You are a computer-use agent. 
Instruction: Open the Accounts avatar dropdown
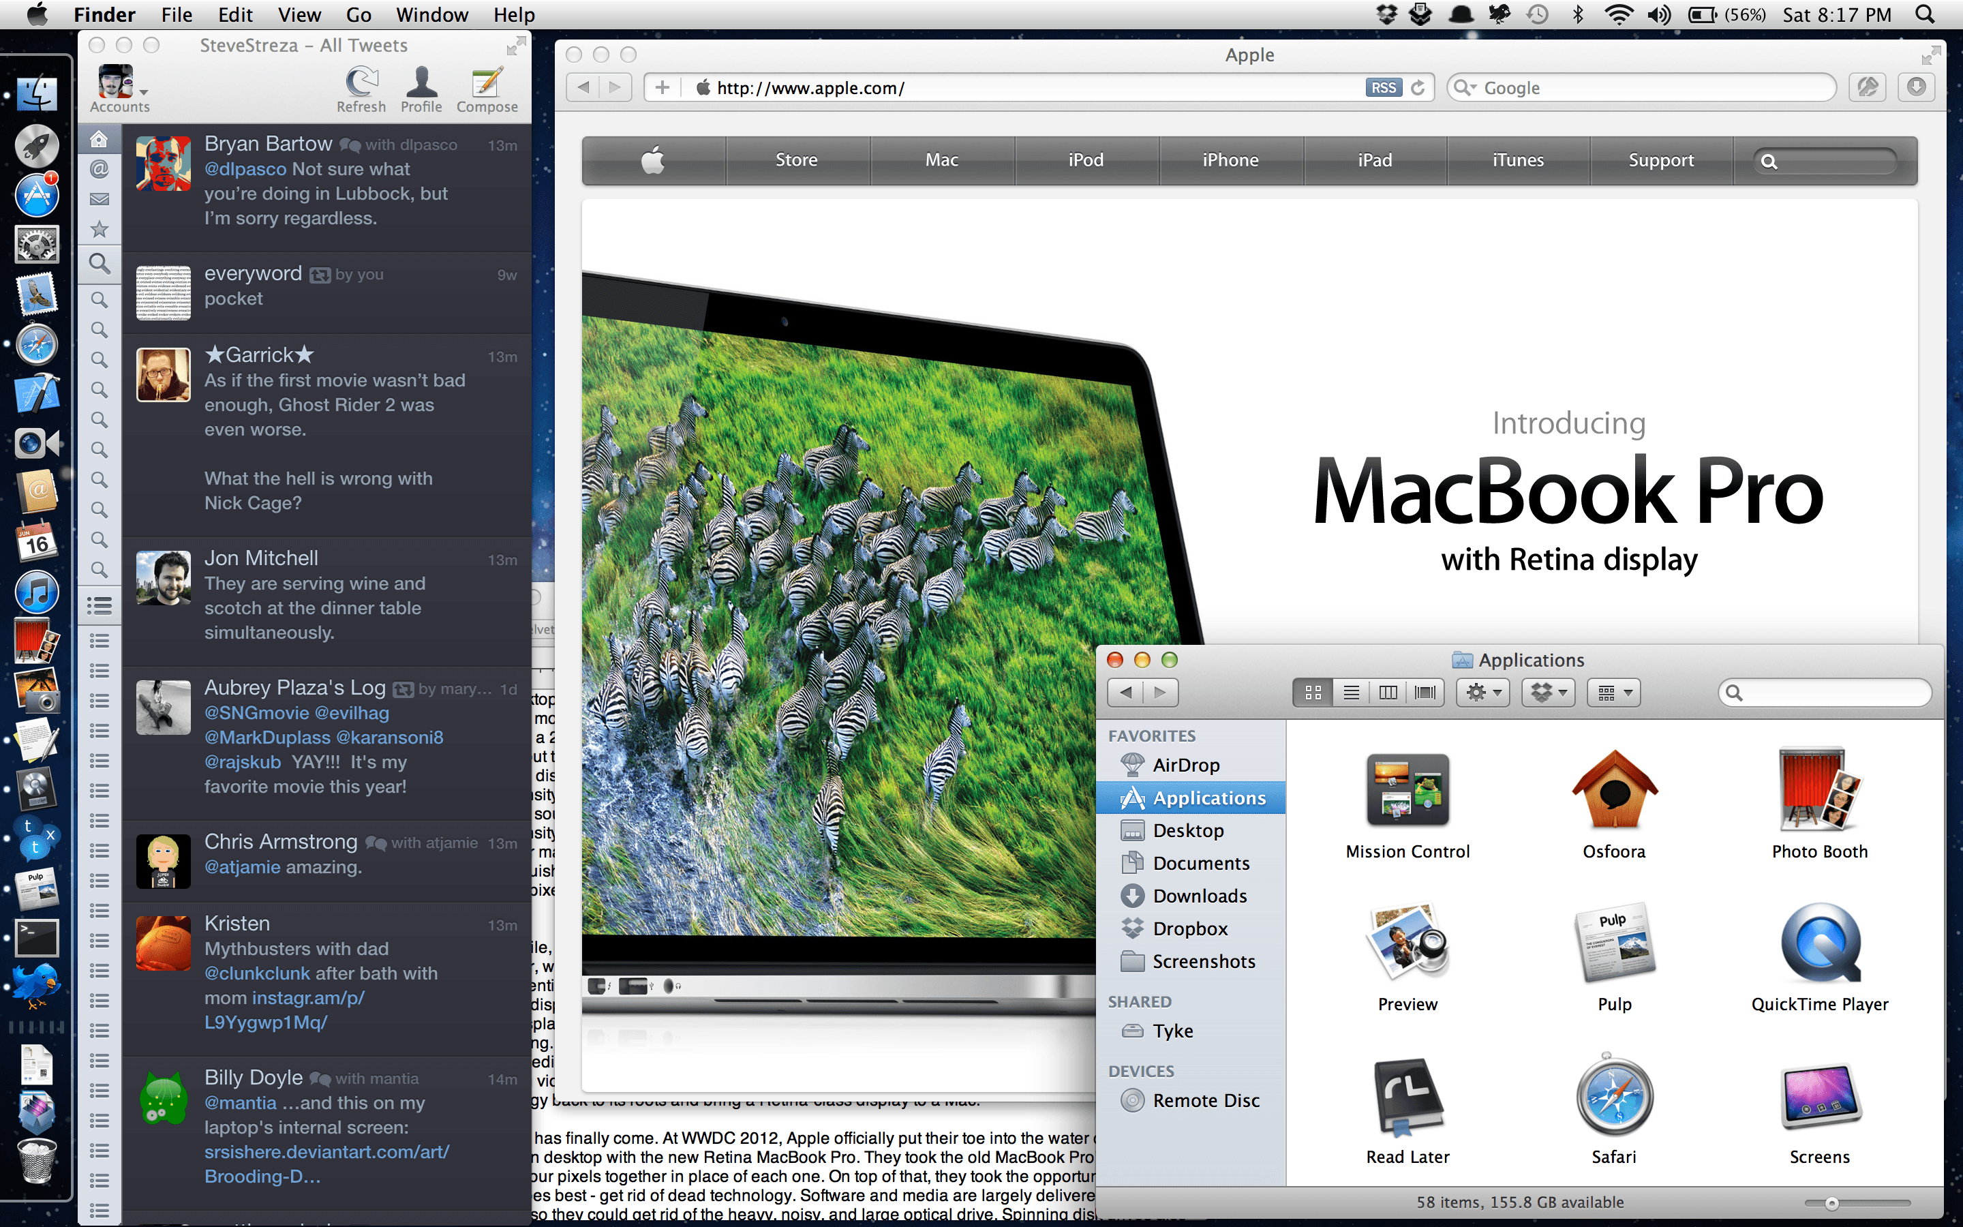point(119,89)
